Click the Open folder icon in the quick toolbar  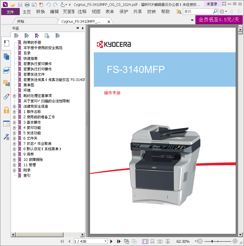pos(13,4)
